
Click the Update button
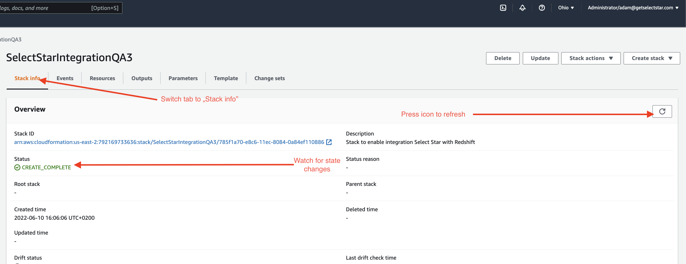540,58
